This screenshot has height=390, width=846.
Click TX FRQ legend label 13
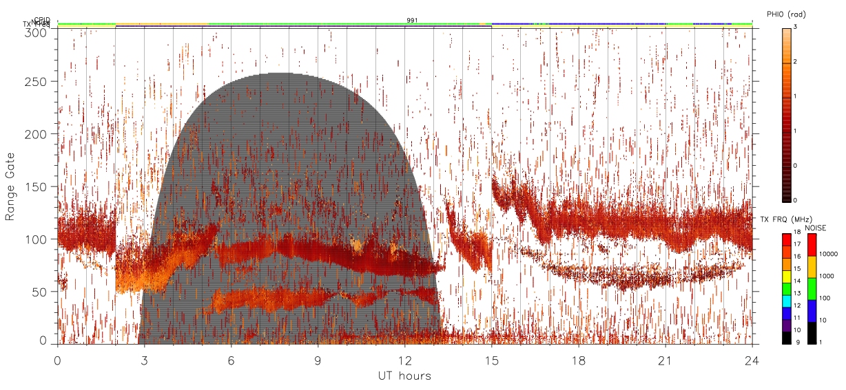[x=797, y=294]
